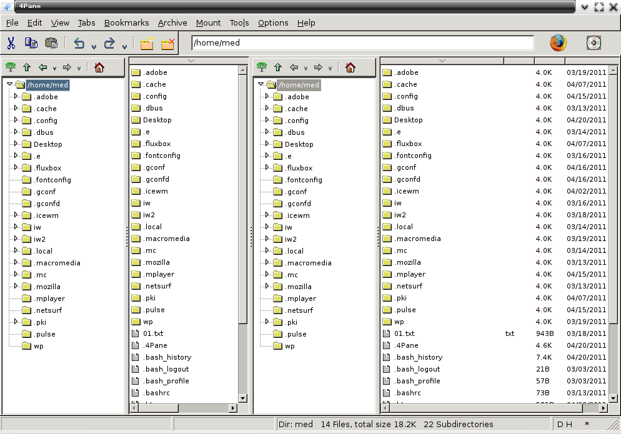This screenshot has width=621, height=434.
Task: Open the Bookmarks menu
Action: click(126, 22)
